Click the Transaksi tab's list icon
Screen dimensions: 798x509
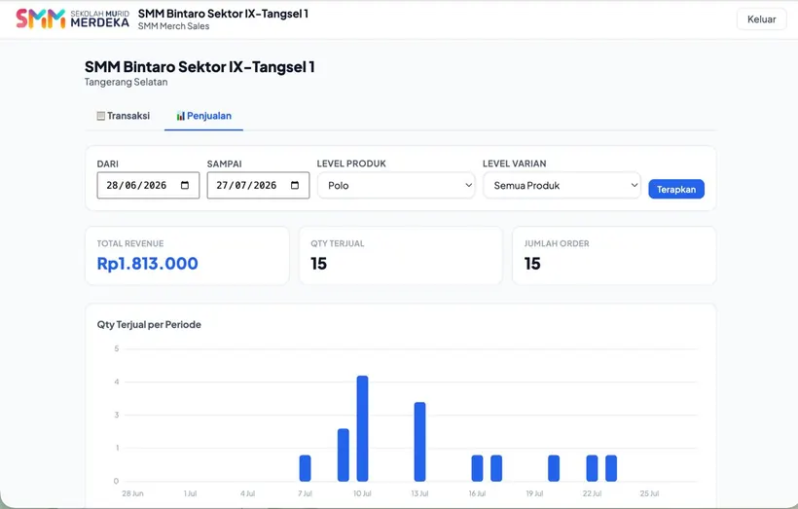101,116
